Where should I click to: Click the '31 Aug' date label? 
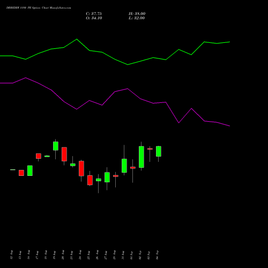pos(123,255)
